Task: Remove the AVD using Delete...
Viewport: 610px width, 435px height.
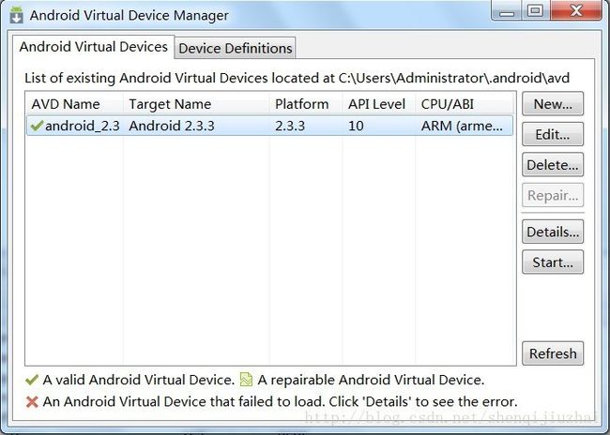Action: click(553, 165)
